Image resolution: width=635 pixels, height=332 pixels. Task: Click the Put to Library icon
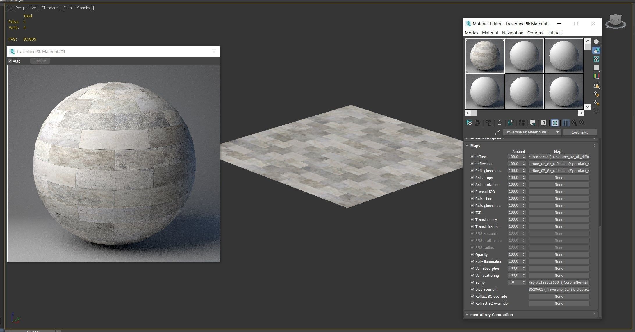click(533, 123)
